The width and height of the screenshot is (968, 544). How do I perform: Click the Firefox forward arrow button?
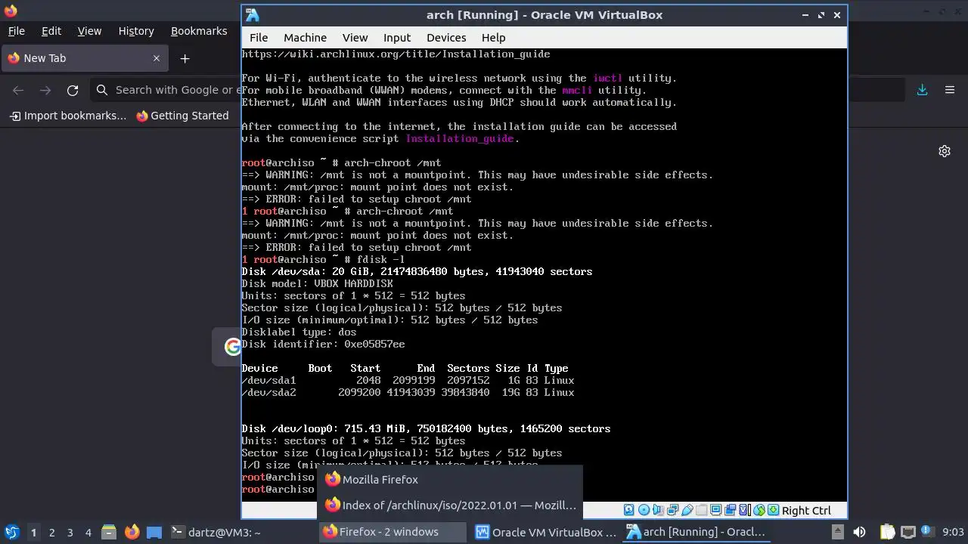(45, 90)
